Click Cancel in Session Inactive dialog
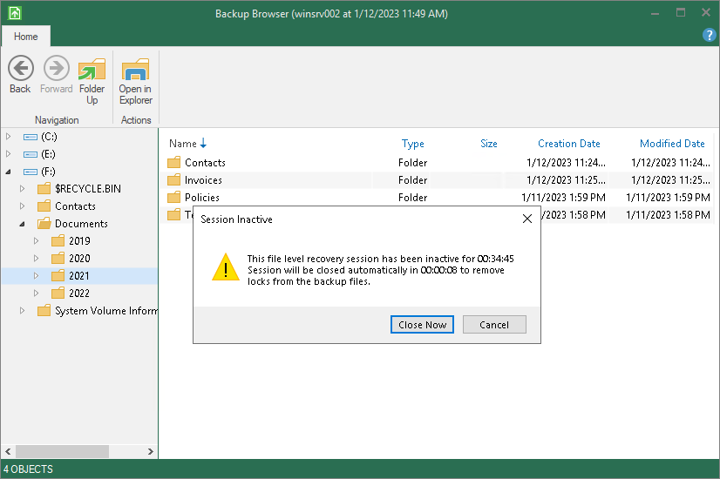 click(493, 325)
